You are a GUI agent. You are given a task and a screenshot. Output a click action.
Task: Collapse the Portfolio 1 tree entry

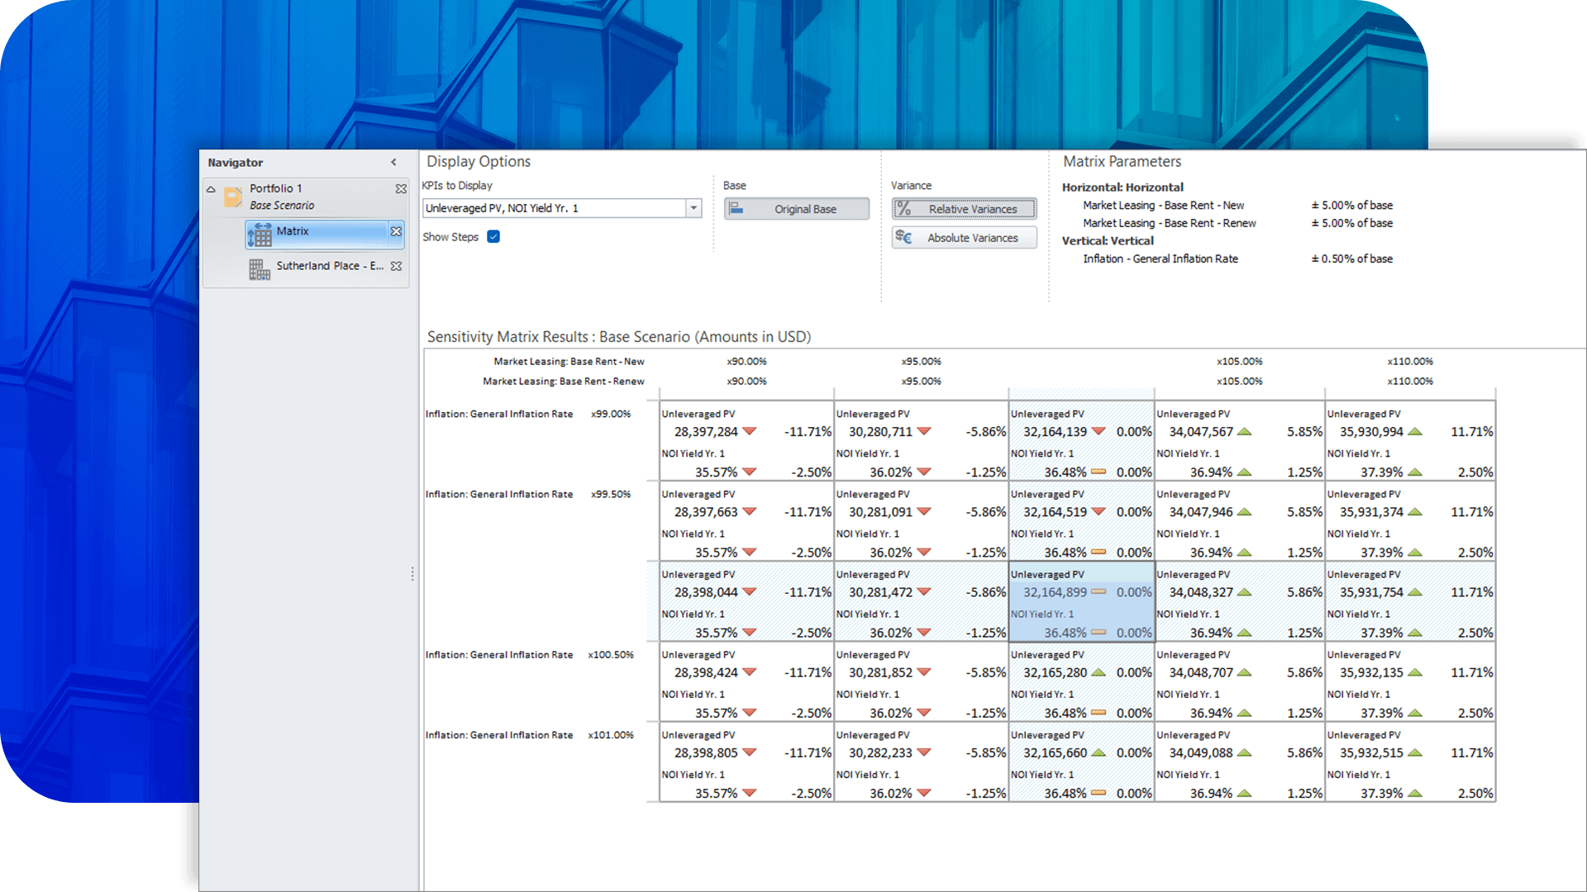click(x=211, y=188)
